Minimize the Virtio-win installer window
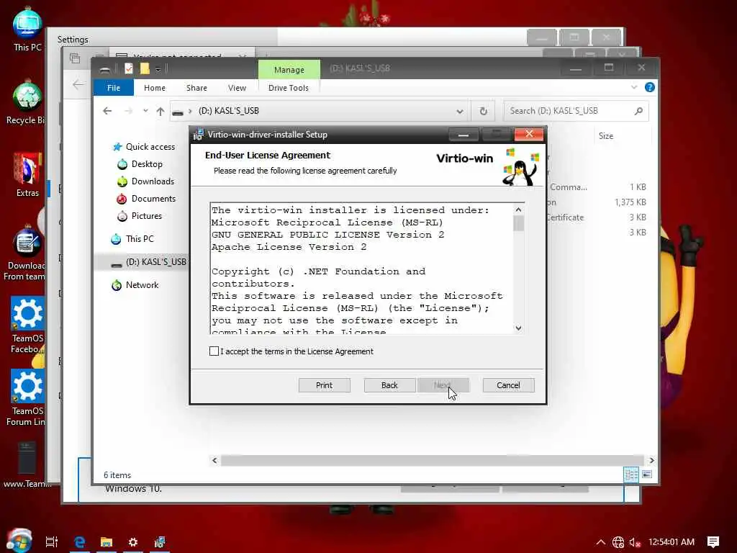The image size is (737, 553). point(464,135)
